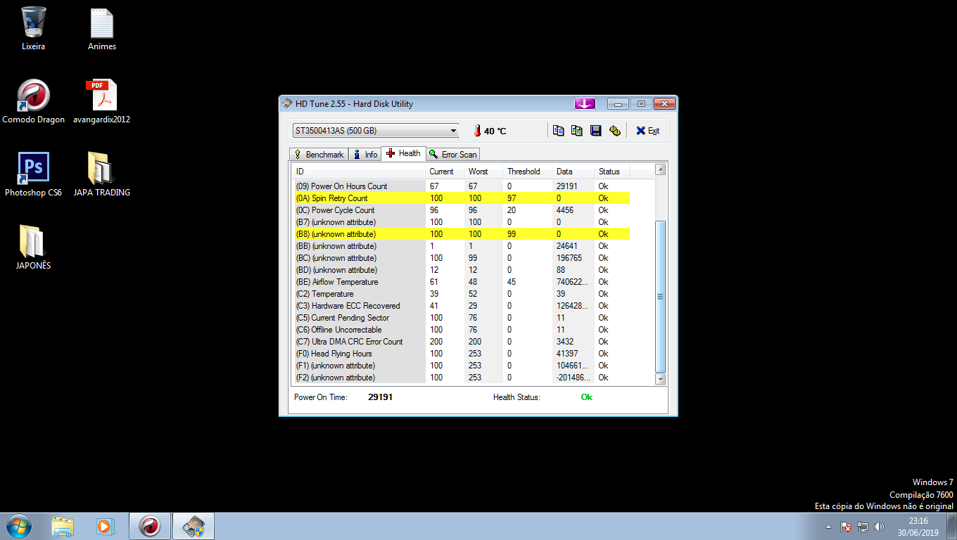957x540 pixels.
Task: Select the (F2) unknown attribute row
Action: [x=461, y=378]
